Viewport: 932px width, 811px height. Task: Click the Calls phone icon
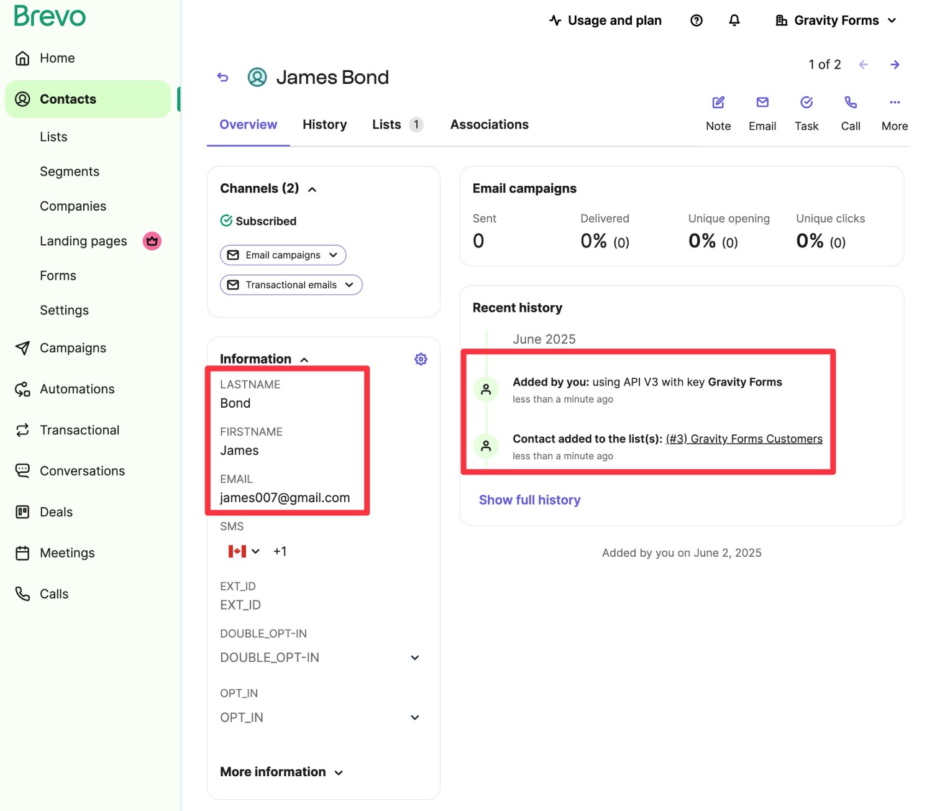click(22, 594)
